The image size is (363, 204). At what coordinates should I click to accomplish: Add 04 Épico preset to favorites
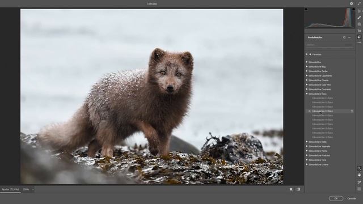pyautogui.click(x=352, y=111)
